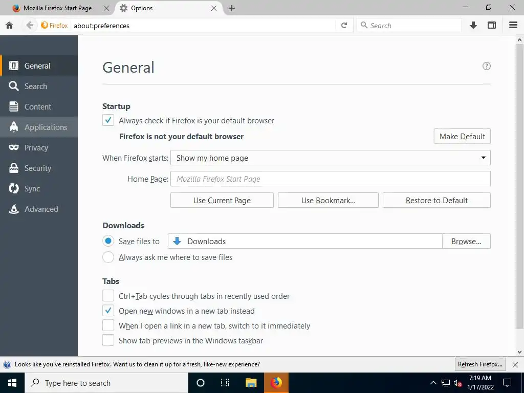Viewport: 524px width, 393px height.
Task: Click the network tray icon
Action: click(x=446, y=383)
